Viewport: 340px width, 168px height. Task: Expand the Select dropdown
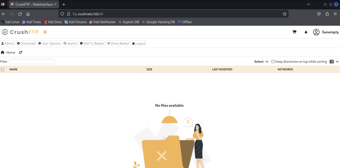point(261,62)
